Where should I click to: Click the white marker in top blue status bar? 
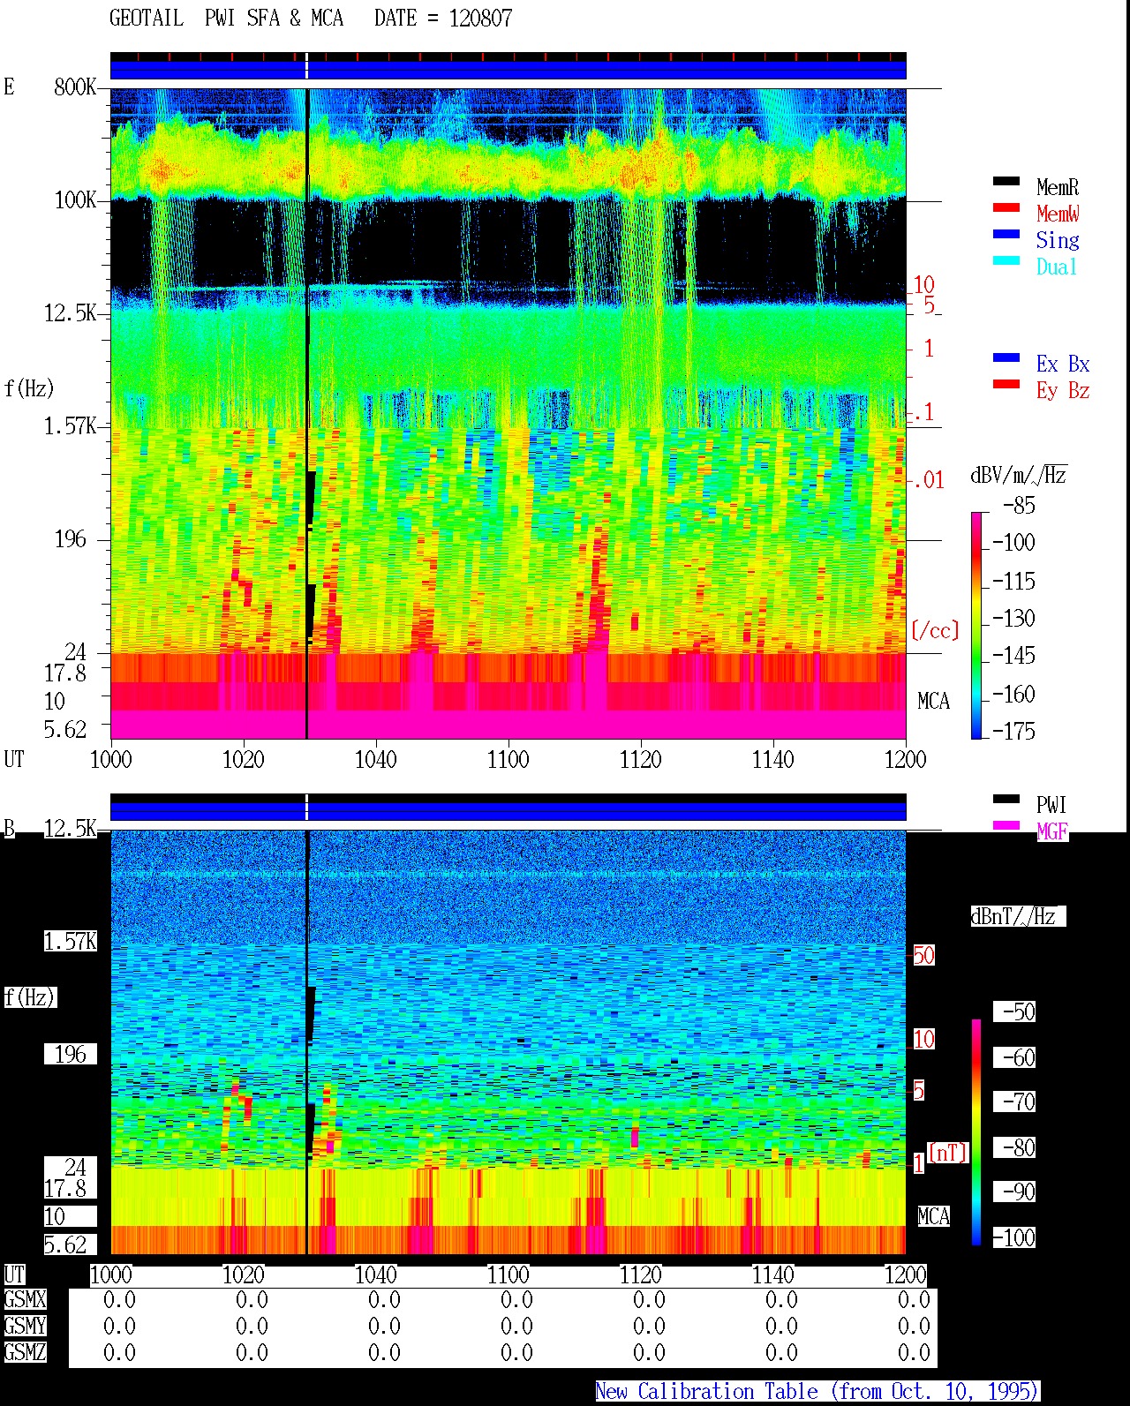306,65
